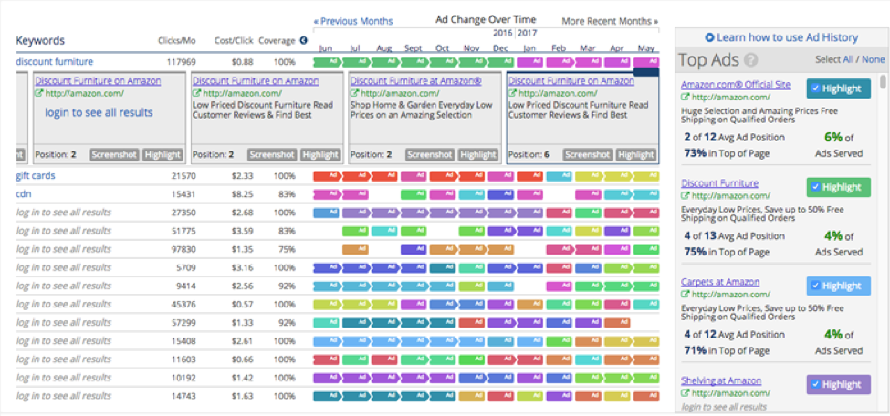The height and width of the screenshot is (416, 890).
Task: Toggle Highlight checkbox for Carpets at Amazon ad
Action: pos(814,286)
